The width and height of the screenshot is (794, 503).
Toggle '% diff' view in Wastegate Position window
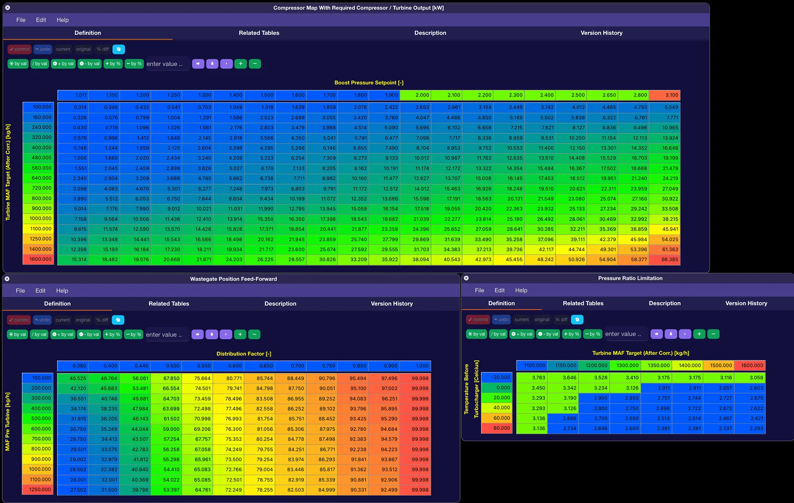pyautogui.click(x=102, y=320)
